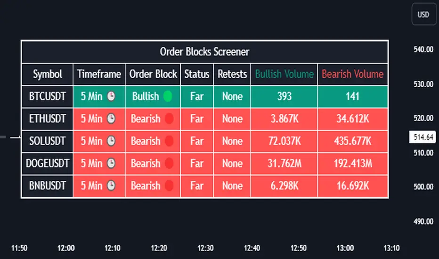
Task: Click the Retests column header
Action: pos(232,74)
